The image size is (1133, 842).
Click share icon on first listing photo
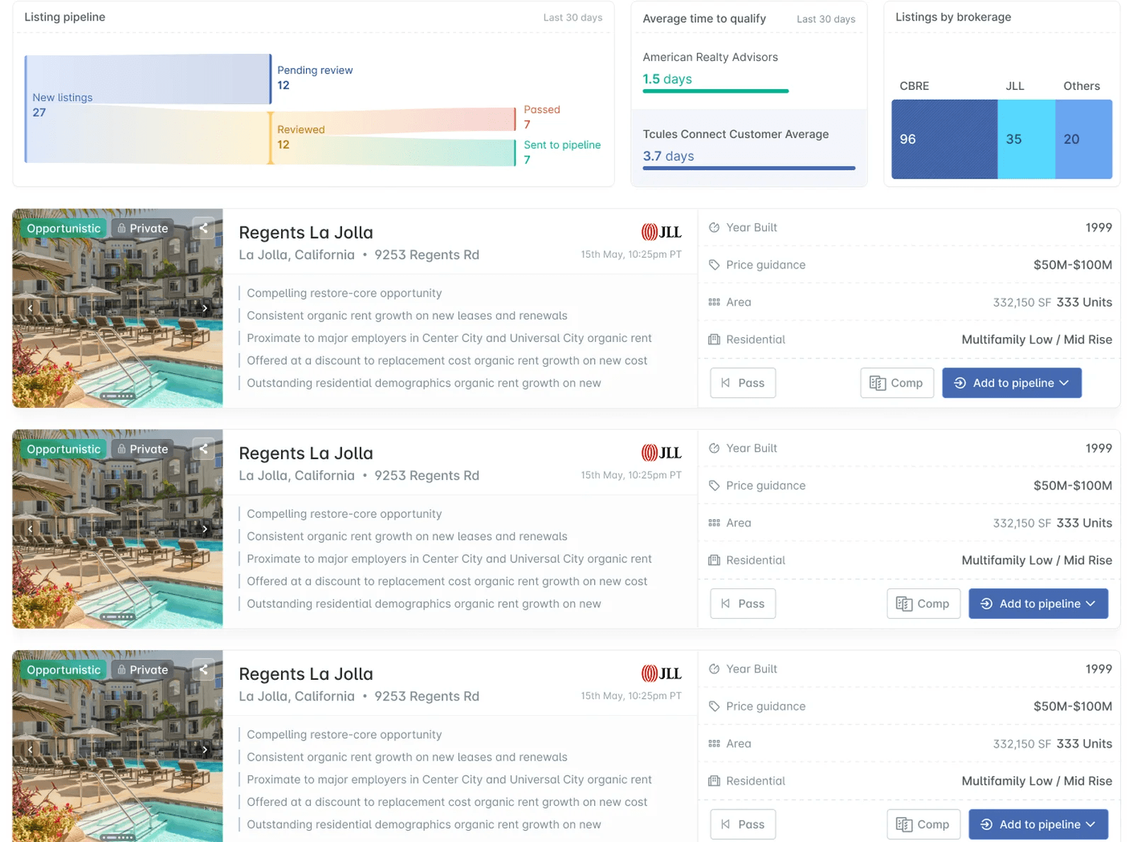[x=204, y=228]
